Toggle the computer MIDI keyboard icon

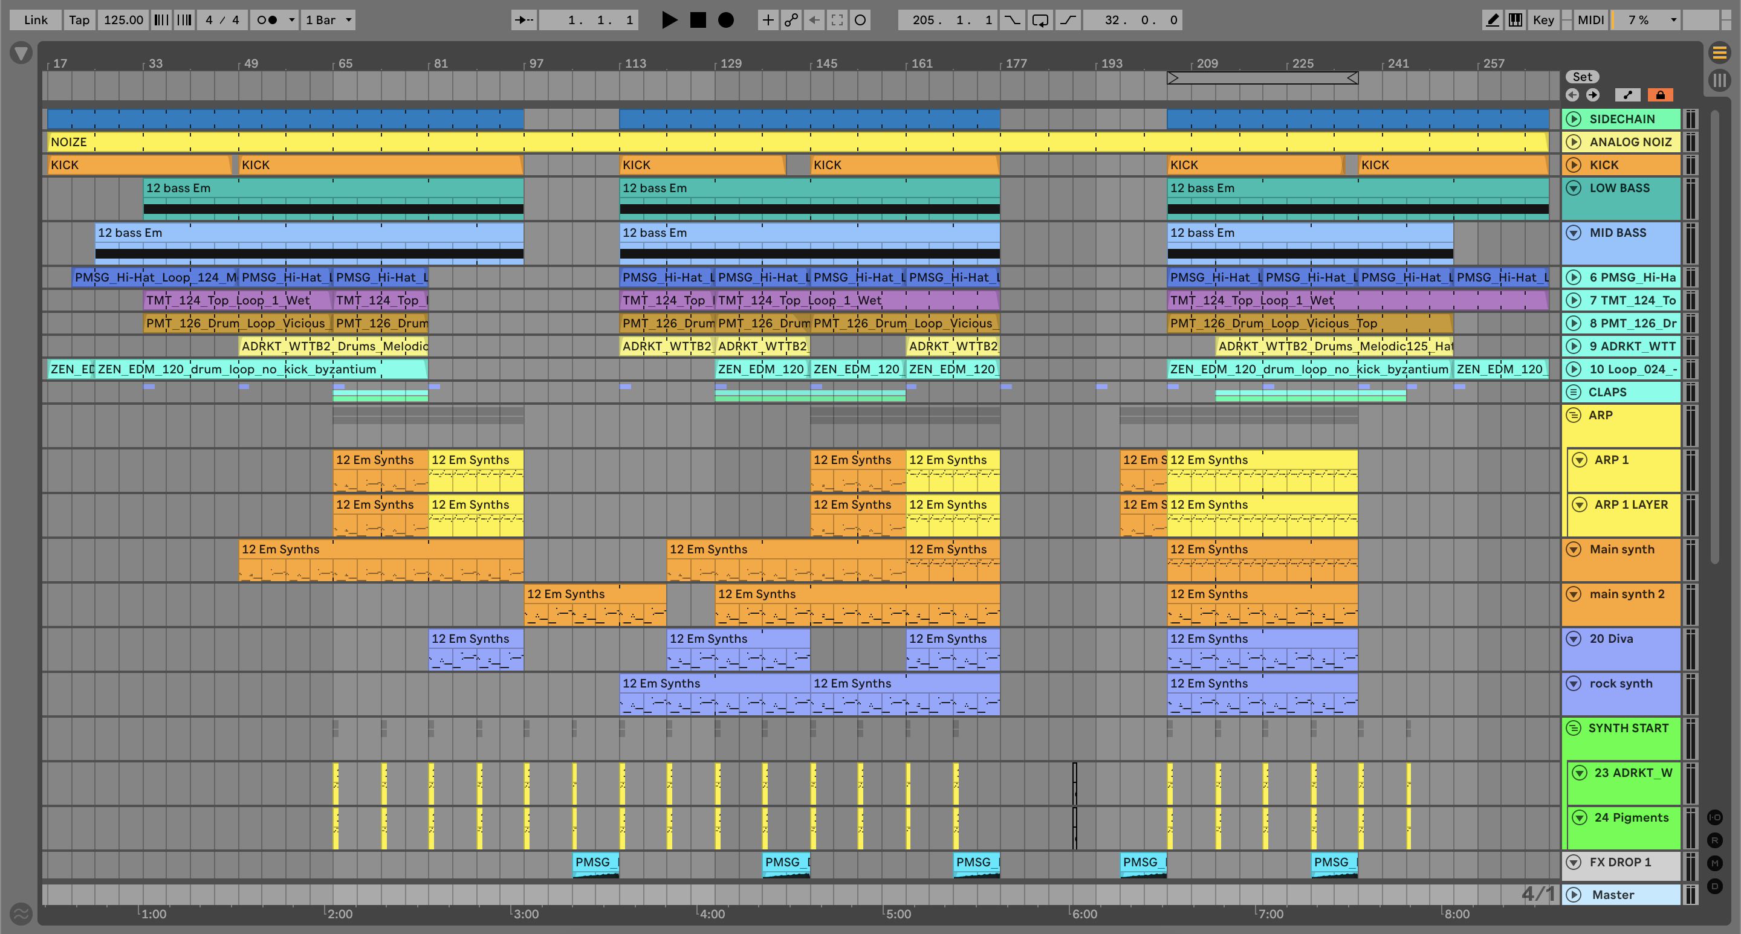pos(1516,21)
